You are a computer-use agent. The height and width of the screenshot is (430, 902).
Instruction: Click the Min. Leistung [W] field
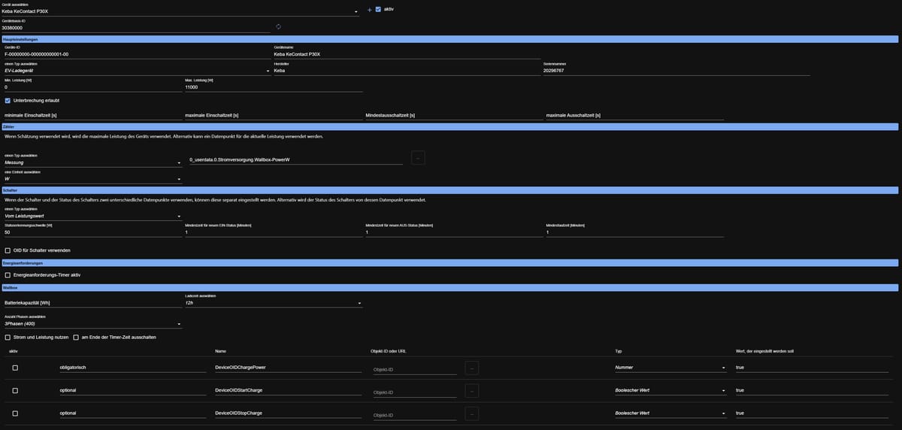click(93, 87)
